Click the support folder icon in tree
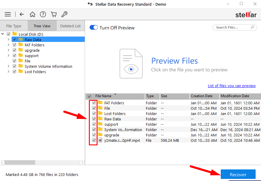This screenshot has height=181, width=261. tap(21, 55)
